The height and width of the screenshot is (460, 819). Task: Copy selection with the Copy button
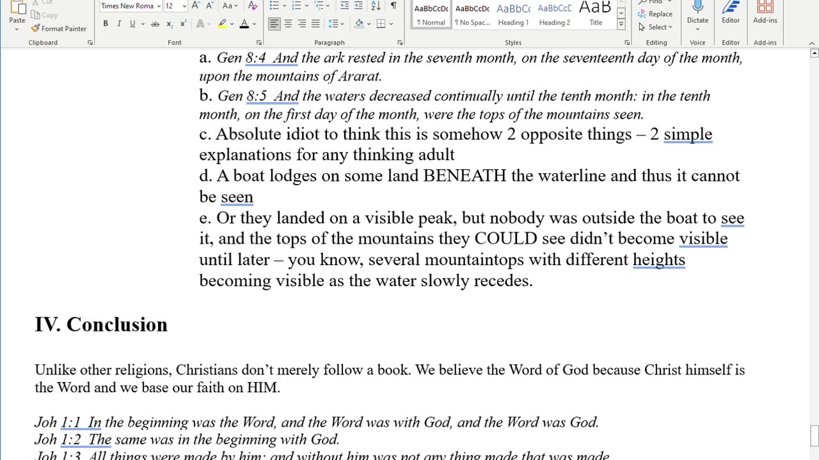[45, 15]
